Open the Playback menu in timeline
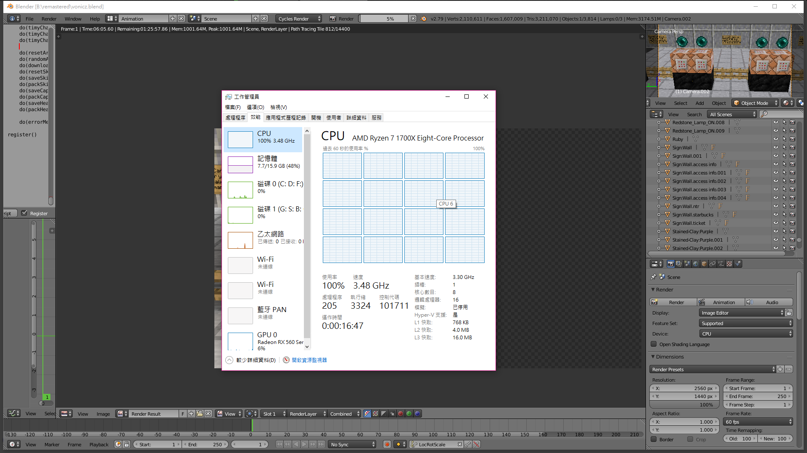Screen dimensions: 807x453 tap(99, 445)
